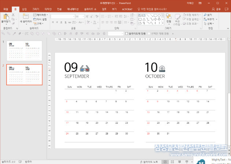231x164 pixels.
Task: Click the Numbered list icon
Action: [110, 16]
